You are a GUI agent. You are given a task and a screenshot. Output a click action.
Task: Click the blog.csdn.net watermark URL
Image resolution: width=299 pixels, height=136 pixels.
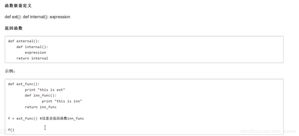click(x=268, y=131)
